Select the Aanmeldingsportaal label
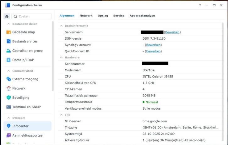 (28, 135)
